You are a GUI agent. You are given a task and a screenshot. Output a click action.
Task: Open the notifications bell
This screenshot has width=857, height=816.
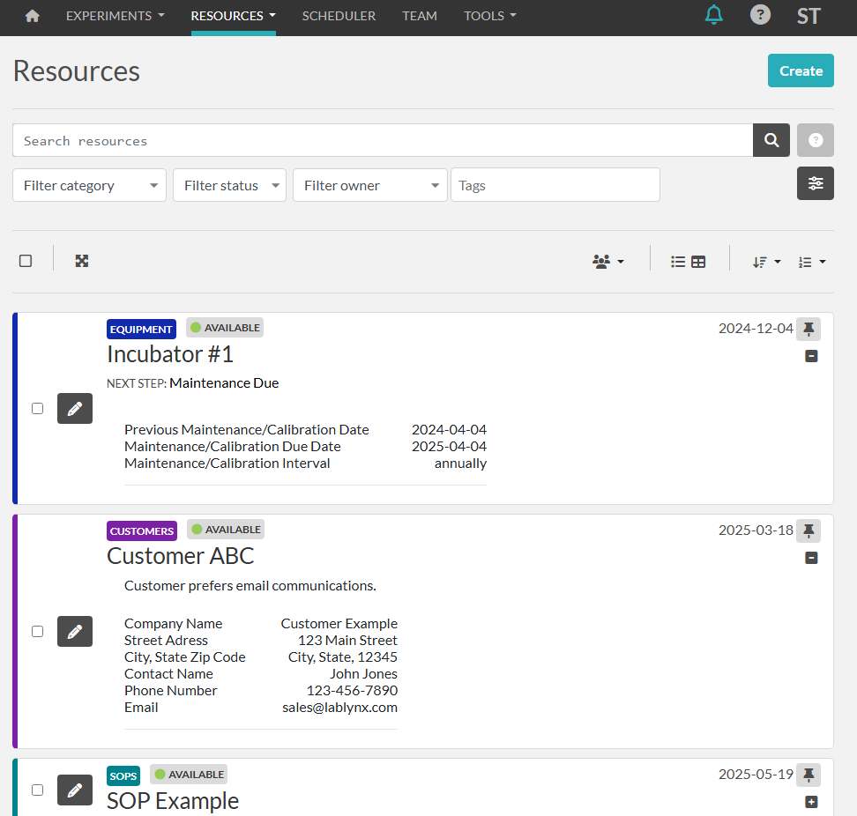[713, 15]
